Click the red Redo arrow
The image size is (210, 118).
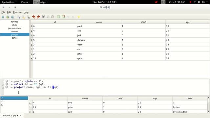(38, 17)
